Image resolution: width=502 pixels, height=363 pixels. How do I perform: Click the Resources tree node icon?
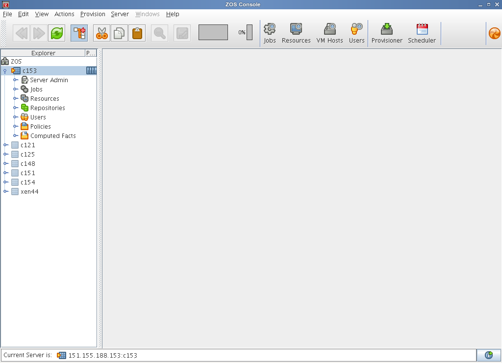pos(25,98)
